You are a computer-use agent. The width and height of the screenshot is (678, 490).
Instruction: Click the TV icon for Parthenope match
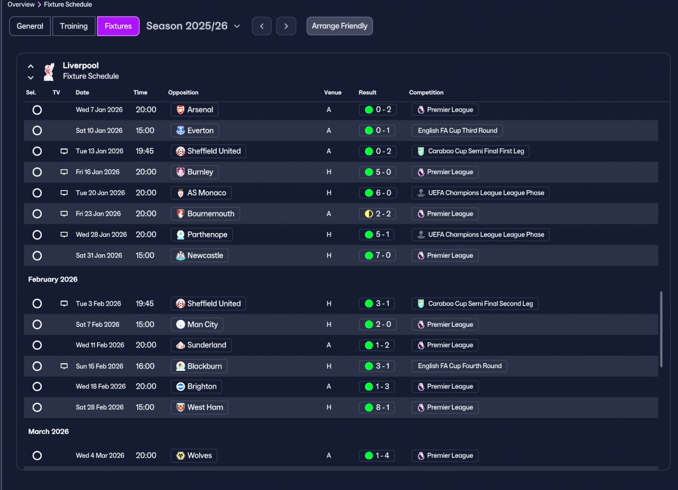coord(64,235)
